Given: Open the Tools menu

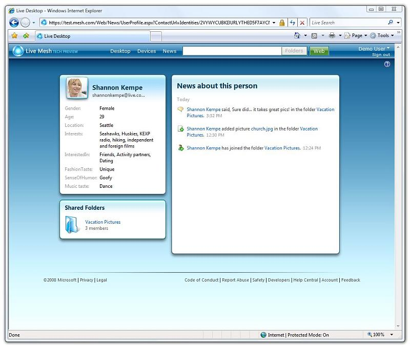Looking at the screenshot, I should click(382, 35).
